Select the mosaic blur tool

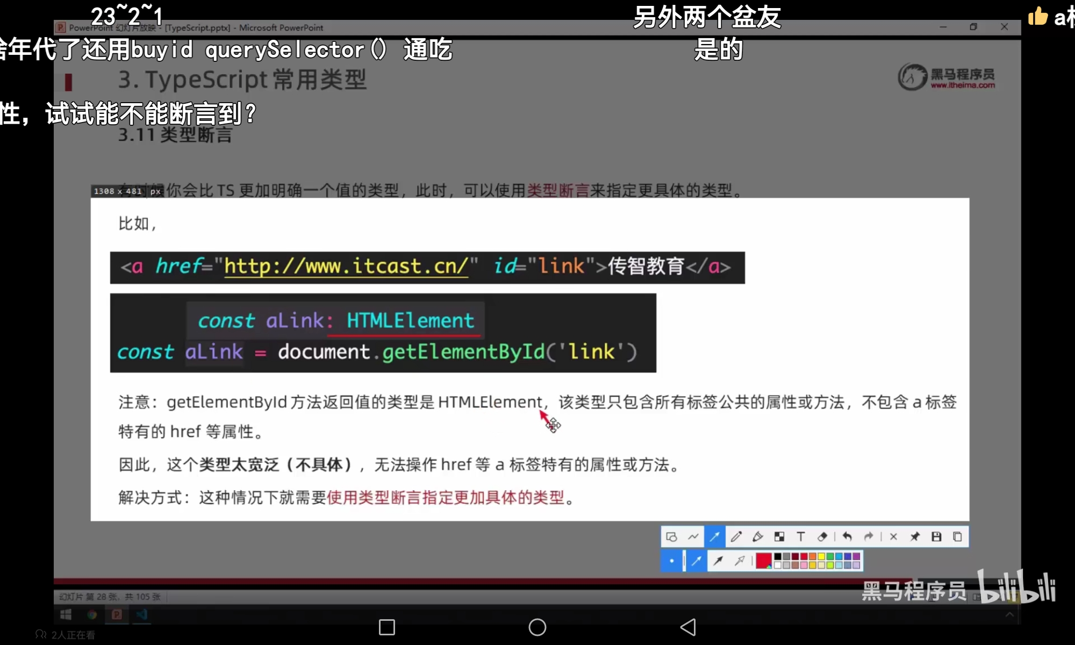[779, 536]
